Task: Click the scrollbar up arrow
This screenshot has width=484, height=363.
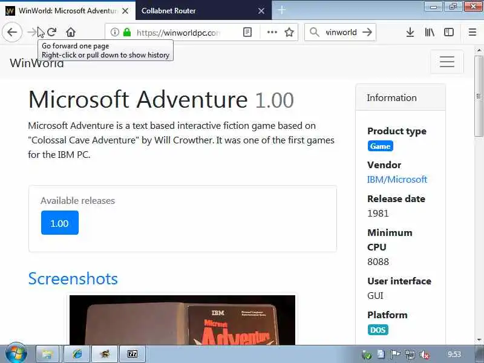Action: coord(479,50)
